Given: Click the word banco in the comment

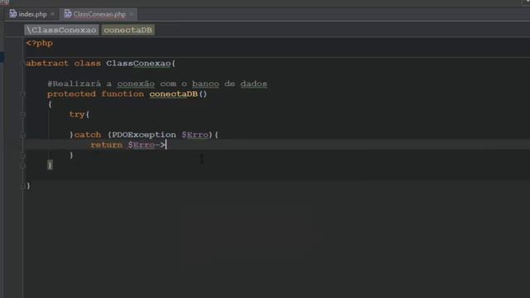Looking at the screenshot, I should click(205, 84).
